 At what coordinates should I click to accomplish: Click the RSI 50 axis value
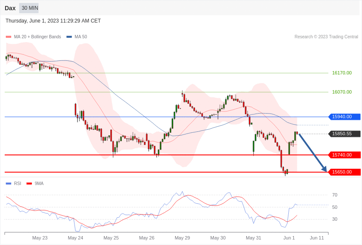(x=334, y=207)
